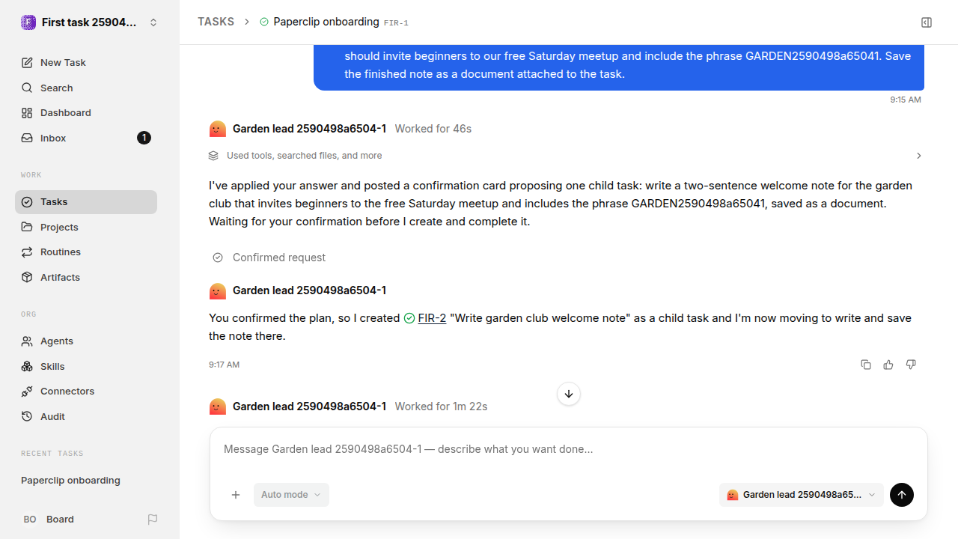The image size is (958, 539).
Task: Open the Dashboard page
Action: coord(86,113)
